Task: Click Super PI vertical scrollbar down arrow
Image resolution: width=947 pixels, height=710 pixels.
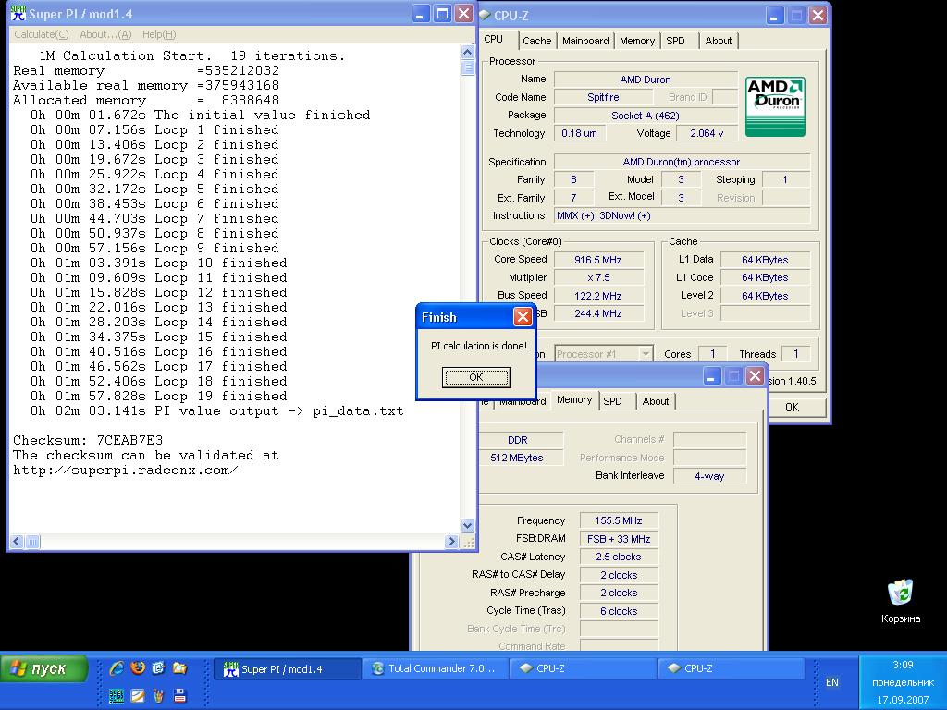Action: pos(467,526)
